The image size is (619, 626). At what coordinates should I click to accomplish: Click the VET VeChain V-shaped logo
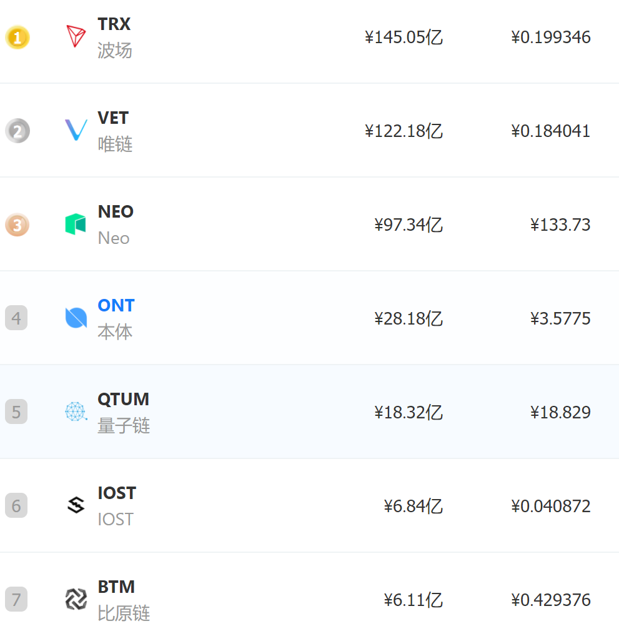76,130
